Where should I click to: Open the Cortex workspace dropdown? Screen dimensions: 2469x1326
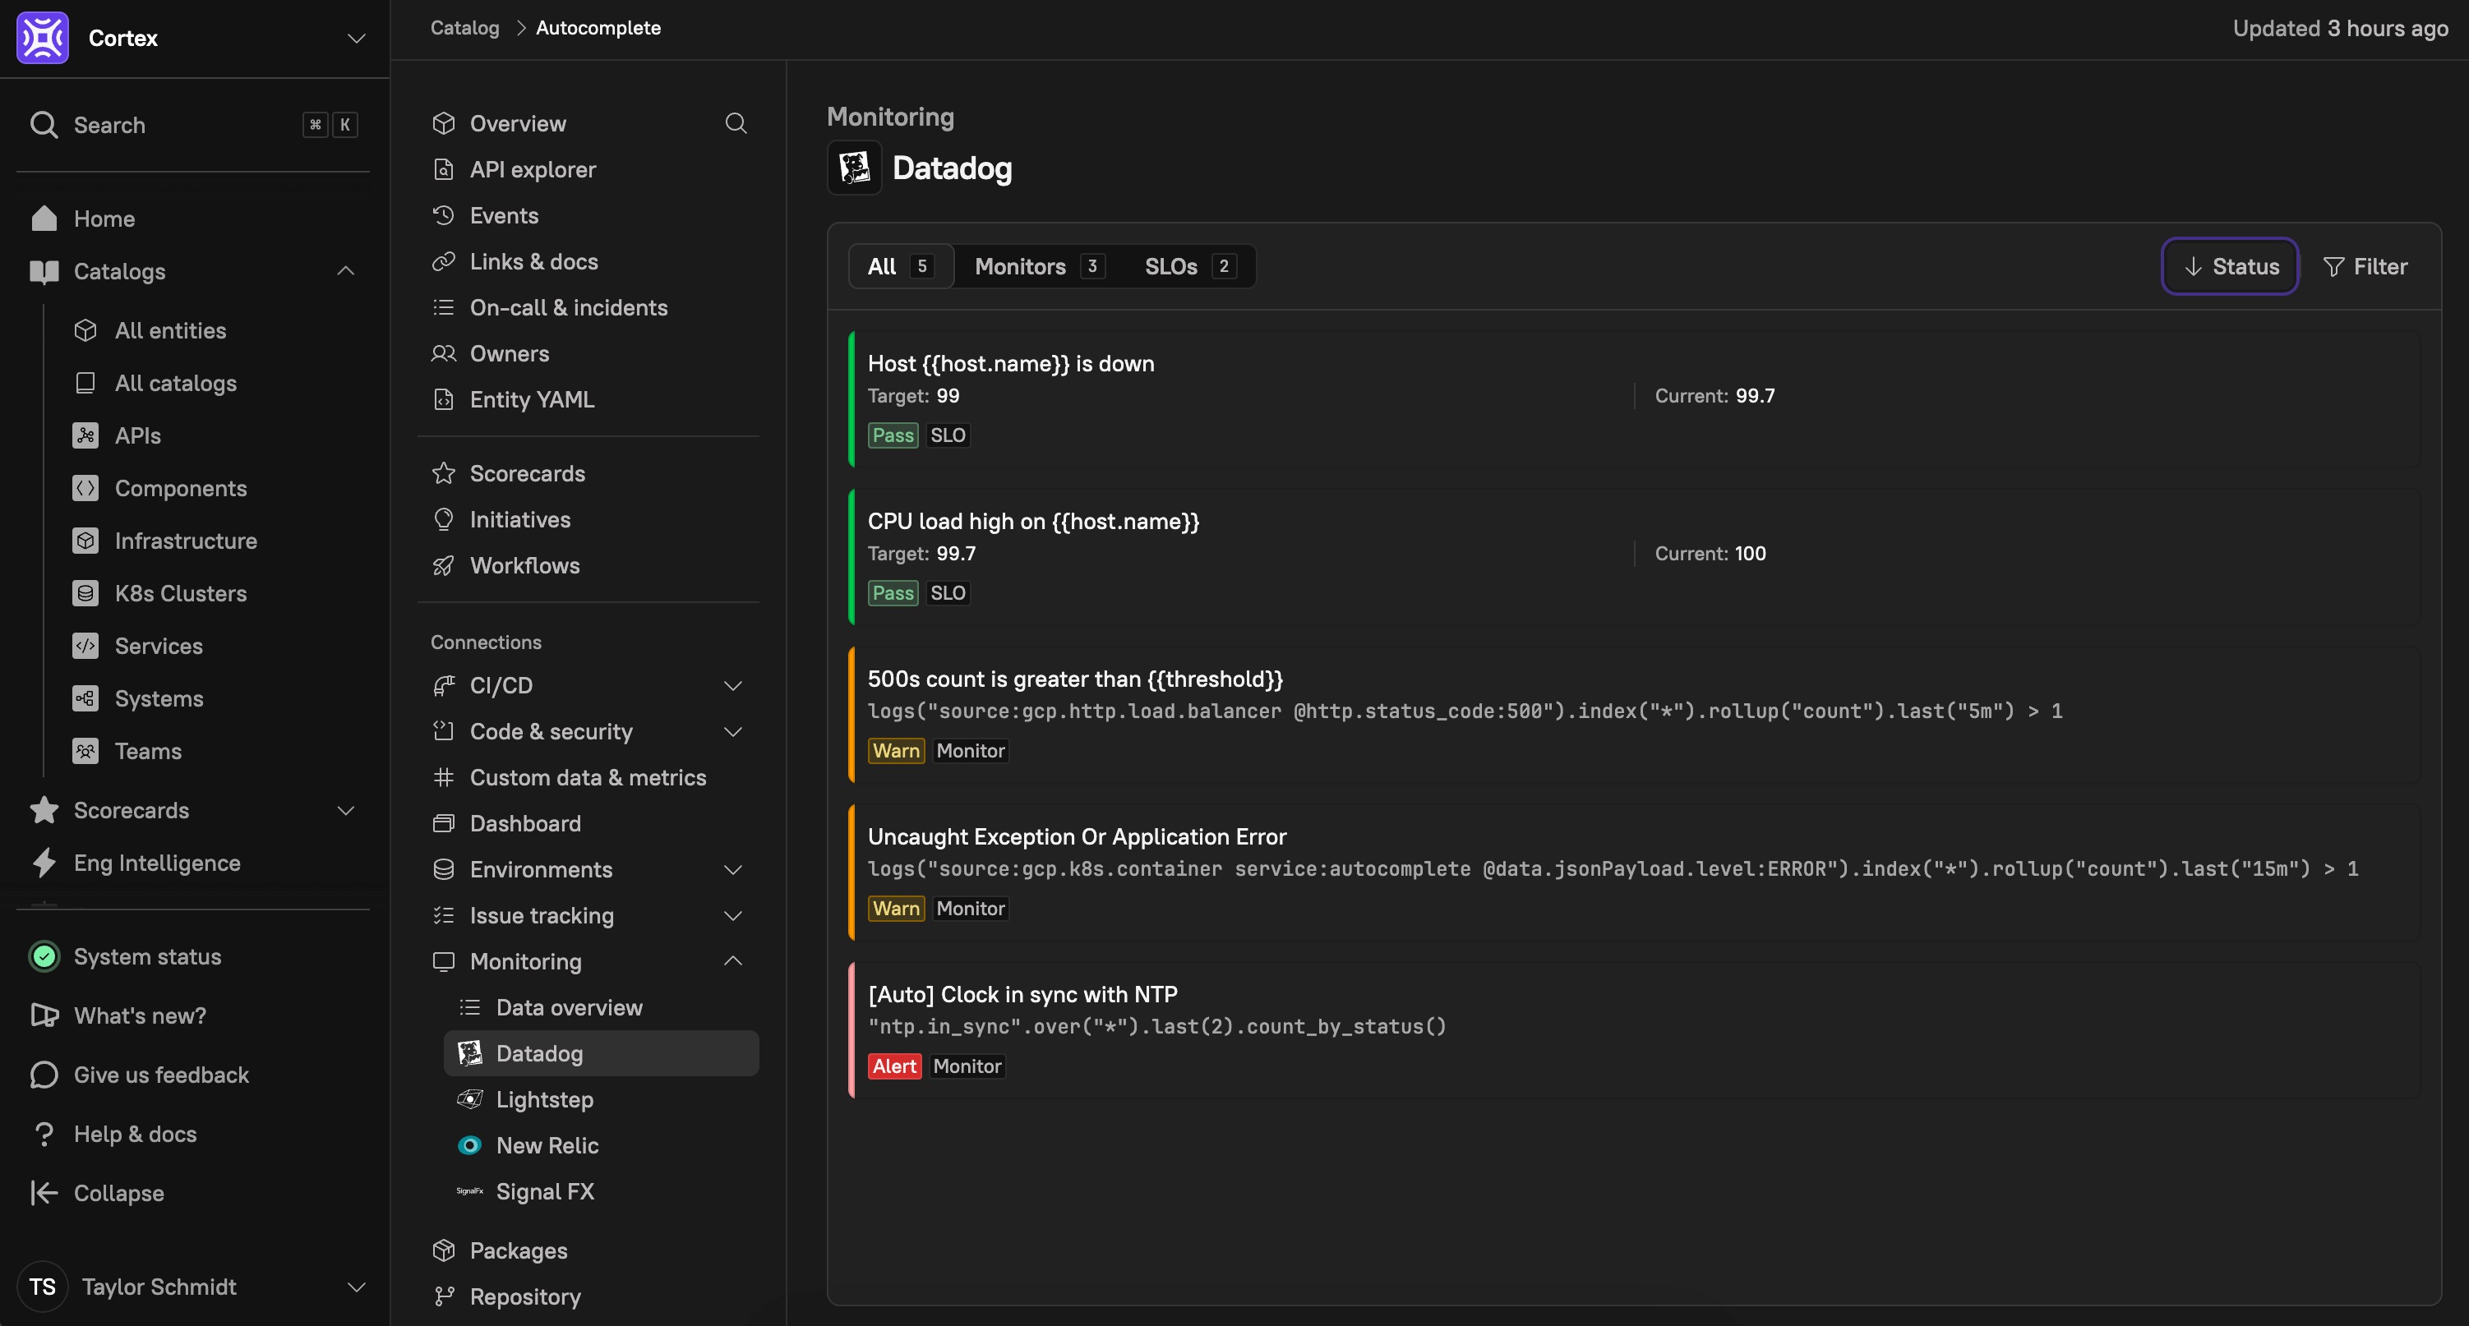(x=356, y=39)
